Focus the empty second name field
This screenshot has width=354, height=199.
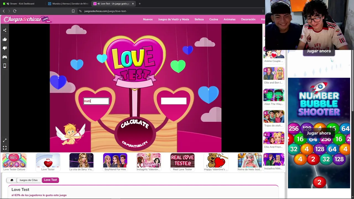click(x=174, y=101)
